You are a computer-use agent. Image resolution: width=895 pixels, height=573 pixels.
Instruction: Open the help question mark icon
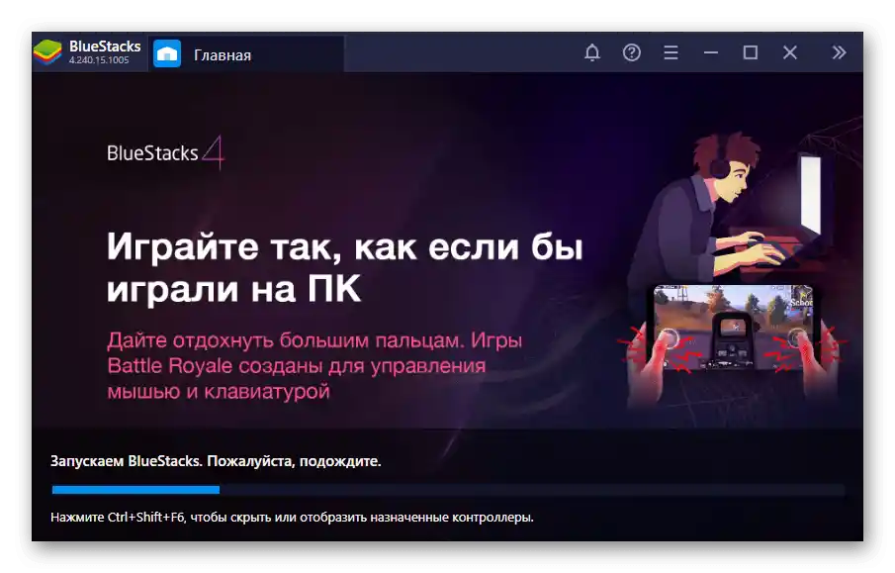pos(631,52)
